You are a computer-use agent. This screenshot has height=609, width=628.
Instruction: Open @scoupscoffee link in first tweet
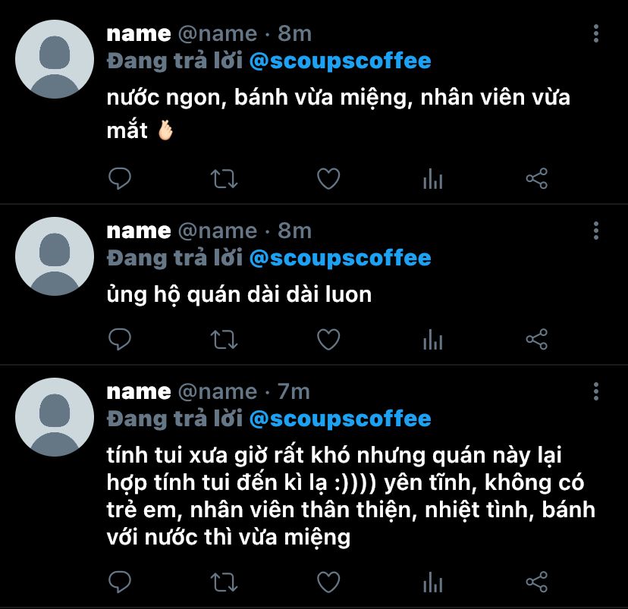(x=340, y=61)
